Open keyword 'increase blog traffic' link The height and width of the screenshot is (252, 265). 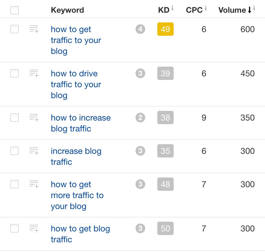point(76,156)
